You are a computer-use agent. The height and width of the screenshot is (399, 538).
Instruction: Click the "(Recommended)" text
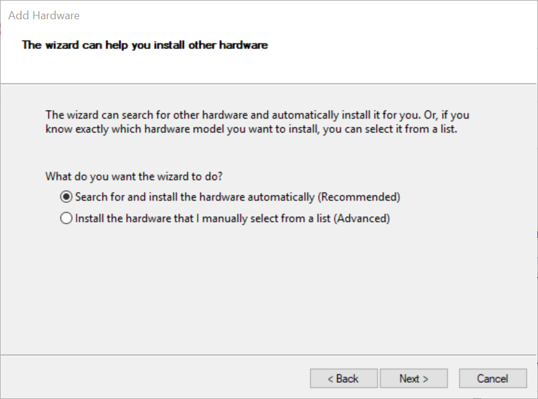(359, 197)
